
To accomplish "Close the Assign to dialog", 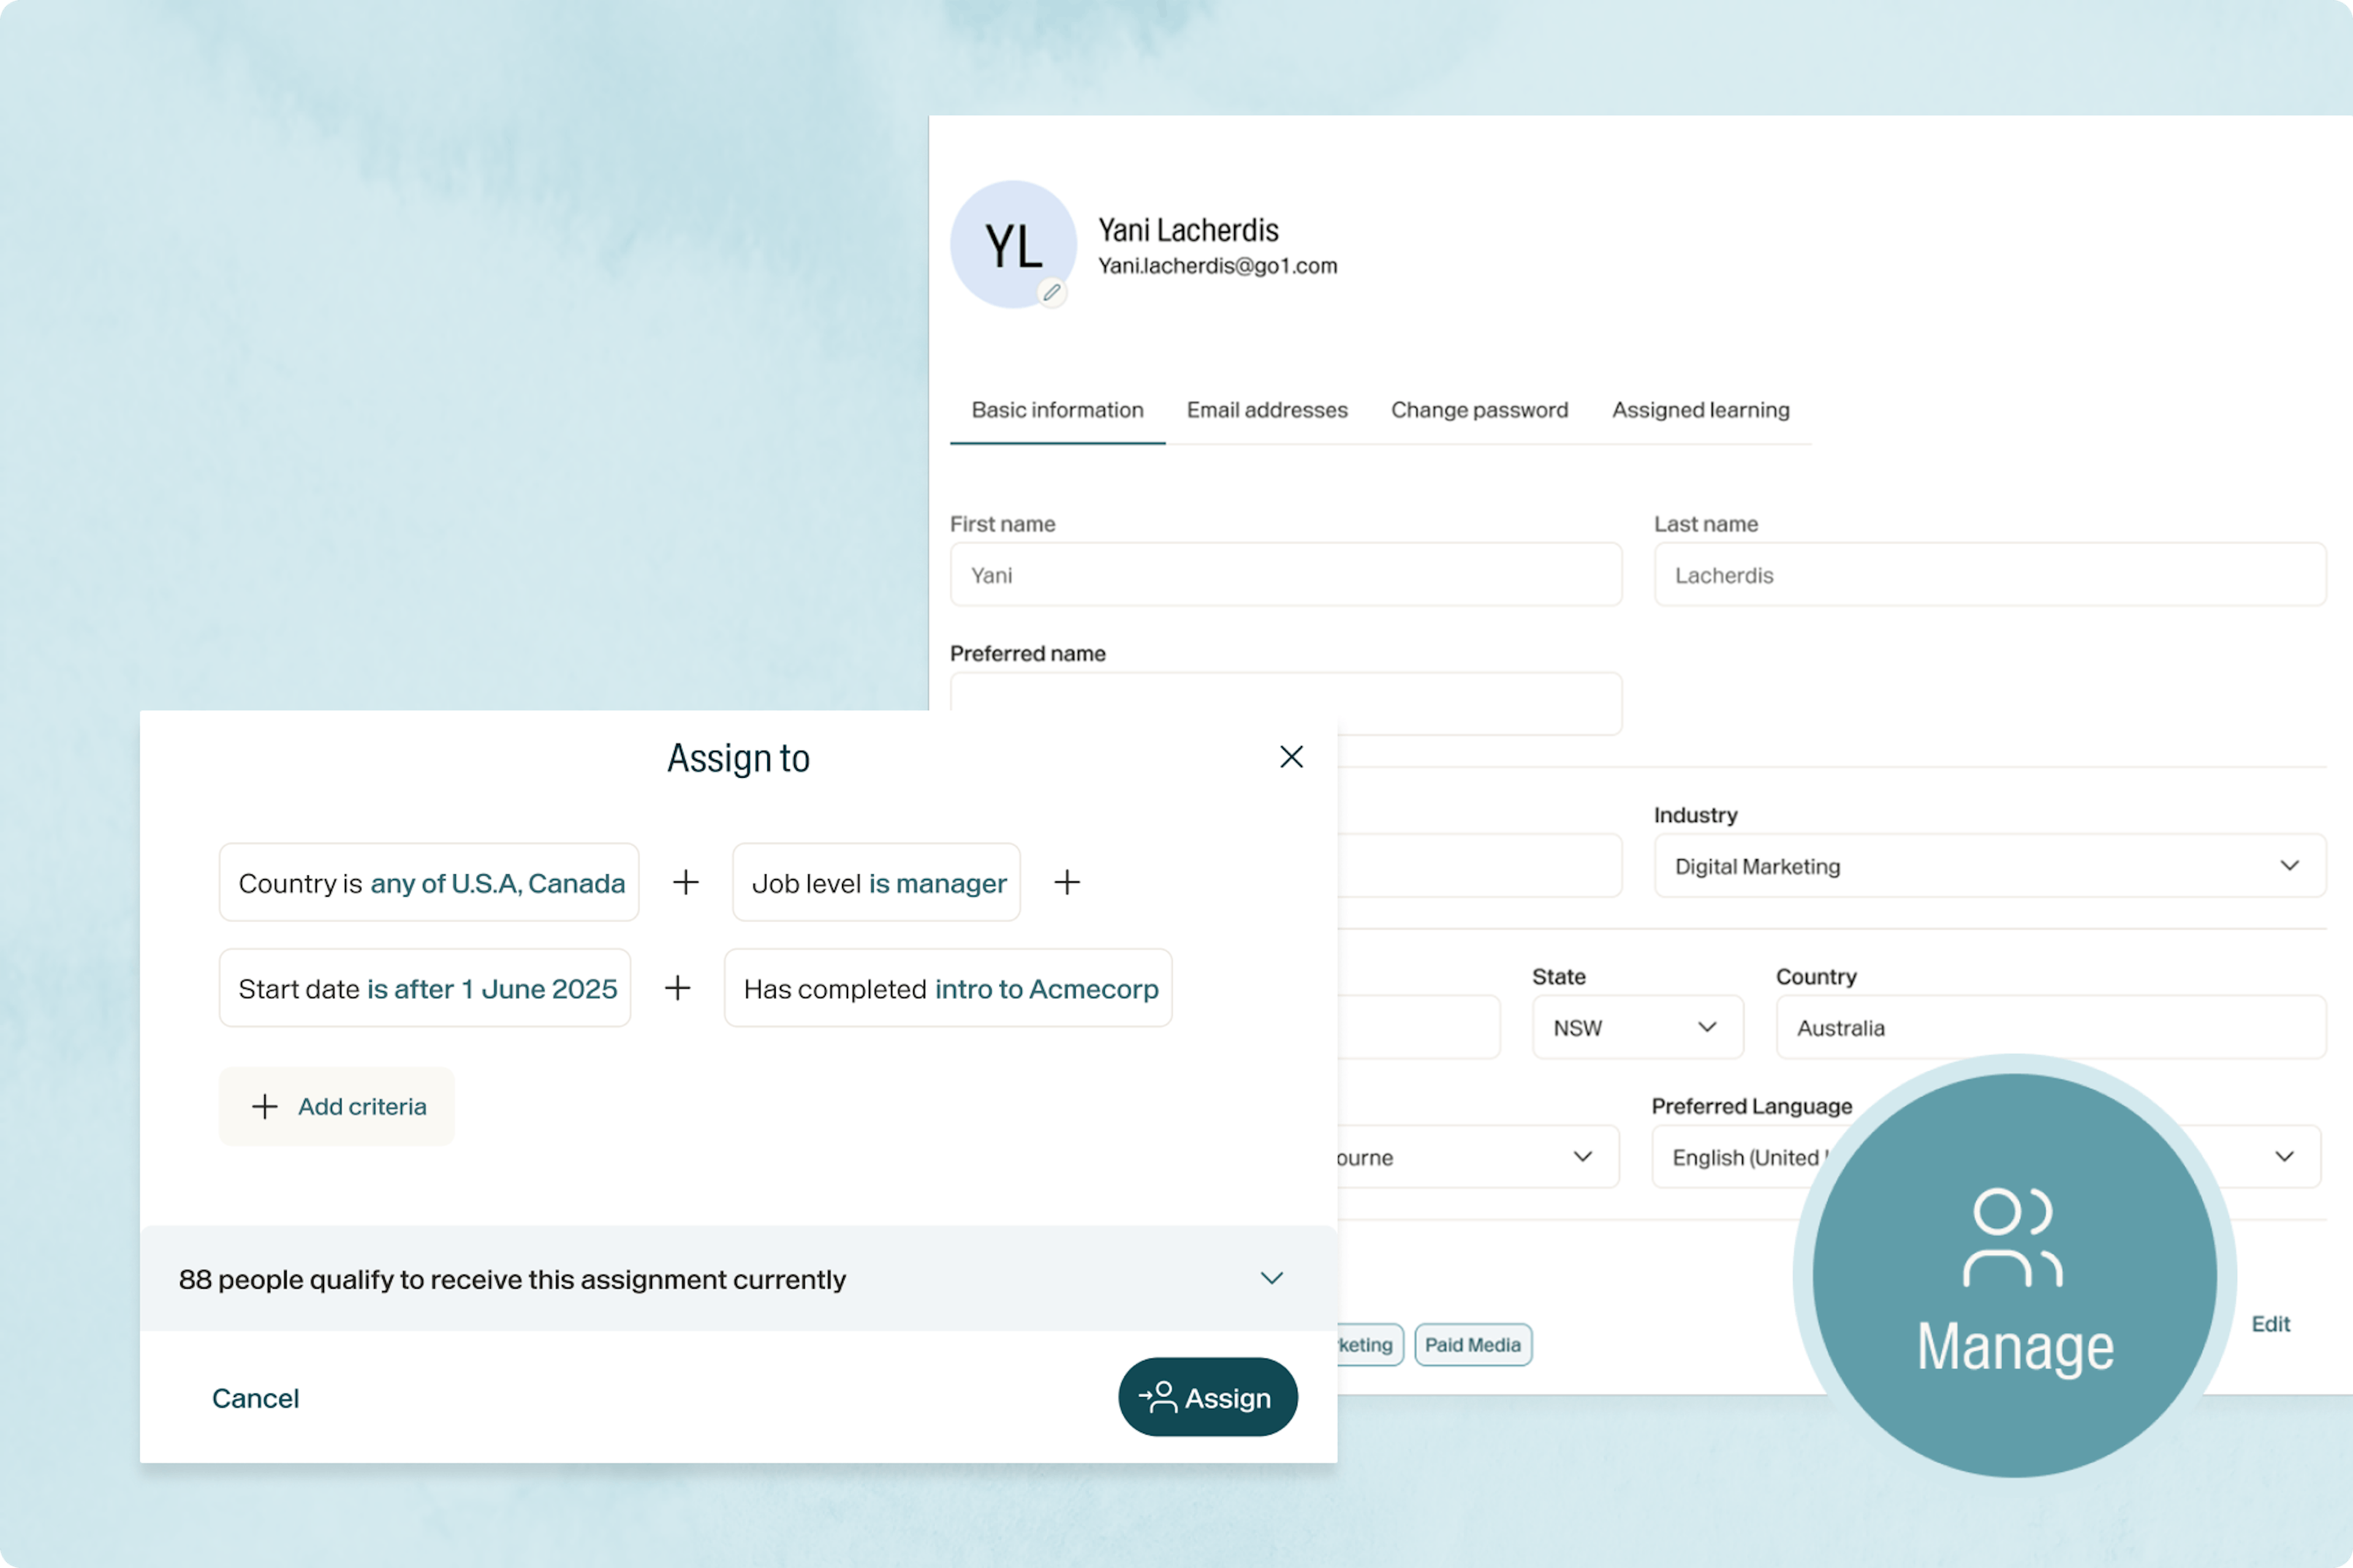I will tap(1290, 757).
